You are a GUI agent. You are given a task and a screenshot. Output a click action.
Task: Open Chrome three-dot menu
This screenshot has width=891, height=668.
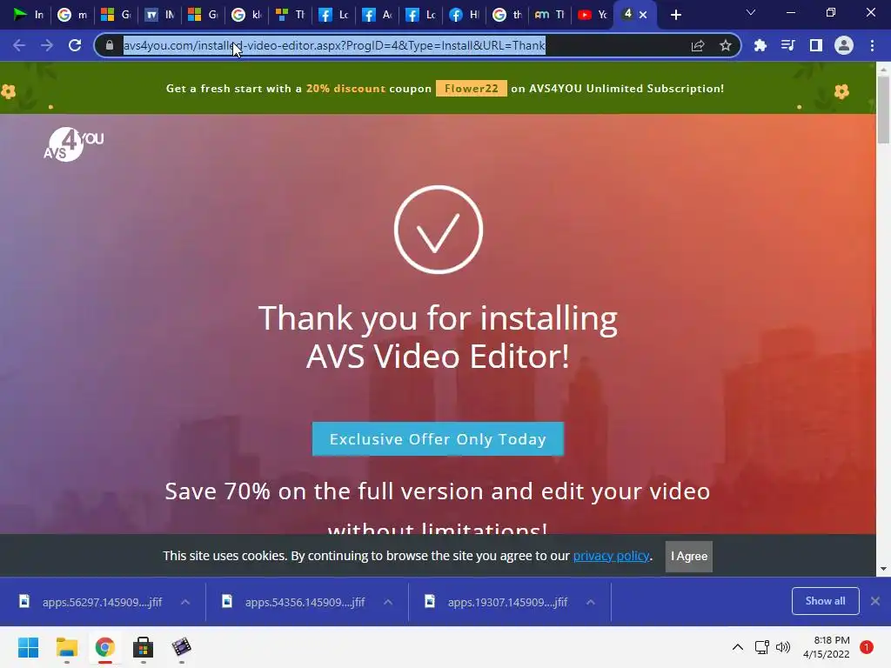coord(872,45)
